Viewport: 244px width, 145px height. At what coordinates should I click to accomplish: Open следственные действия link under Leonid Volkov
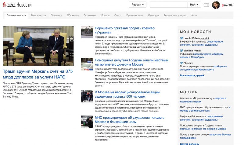pos(201,43)
